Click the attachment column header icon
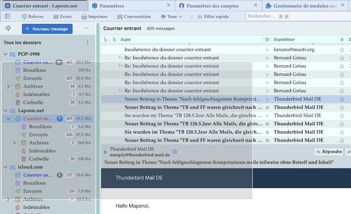Image resolution: width=351 pixels, height=214 pixels. click(114, 40)
